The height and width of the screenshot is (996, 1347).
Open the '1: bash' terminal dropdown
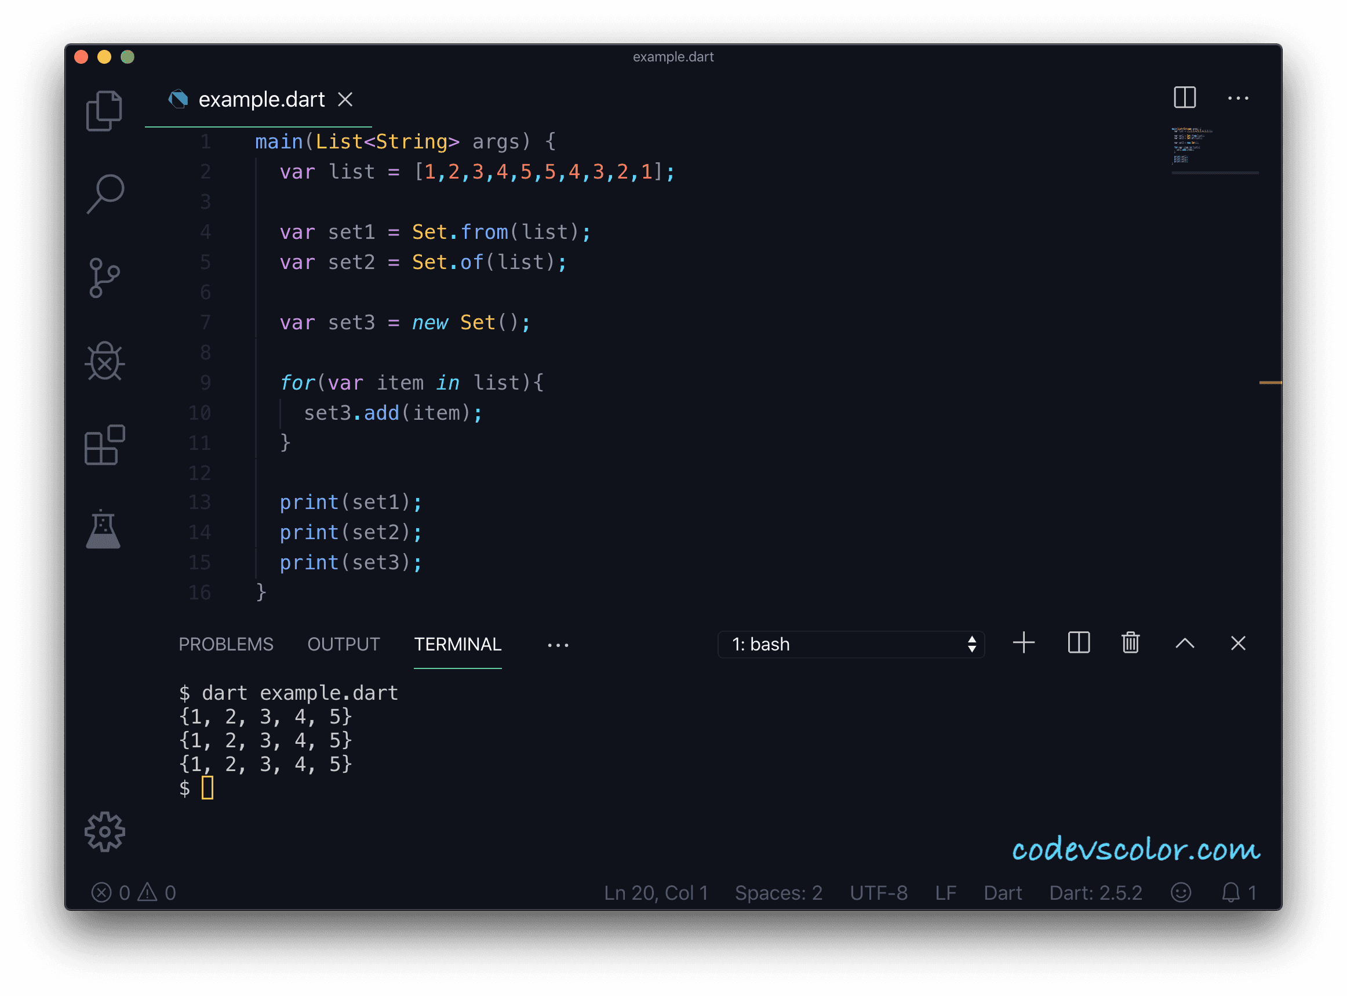pyautogui.click(x=850, y=645)
